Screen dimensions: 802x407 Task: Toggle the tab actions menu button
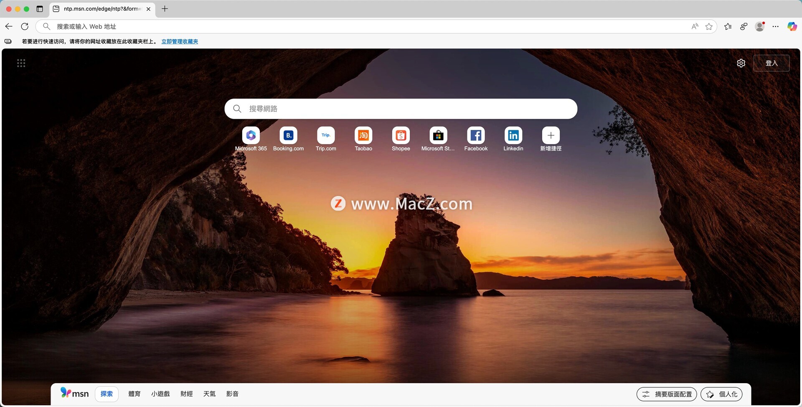click(x=40, y=9)
